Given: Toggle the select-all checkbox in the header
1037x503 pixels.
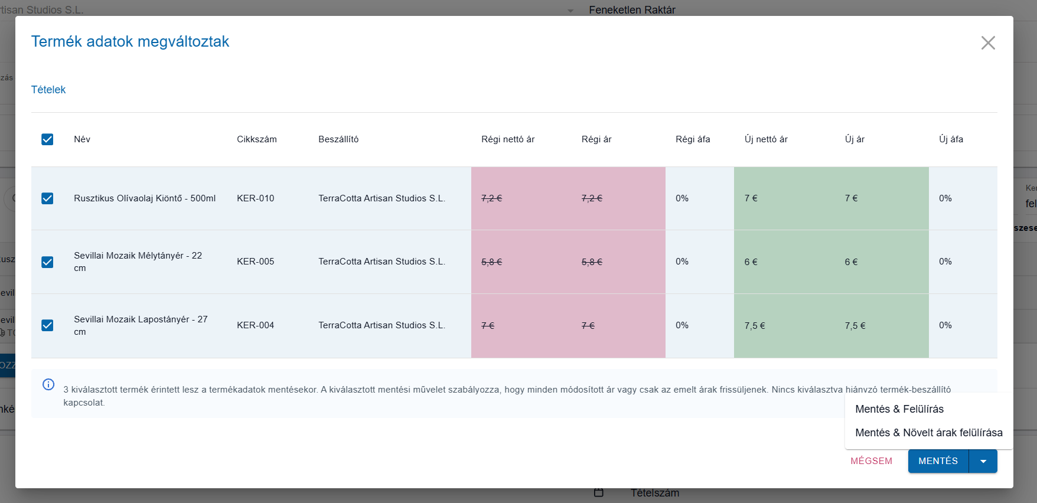Looking at the screenshot, I should [x=47, y=139].
